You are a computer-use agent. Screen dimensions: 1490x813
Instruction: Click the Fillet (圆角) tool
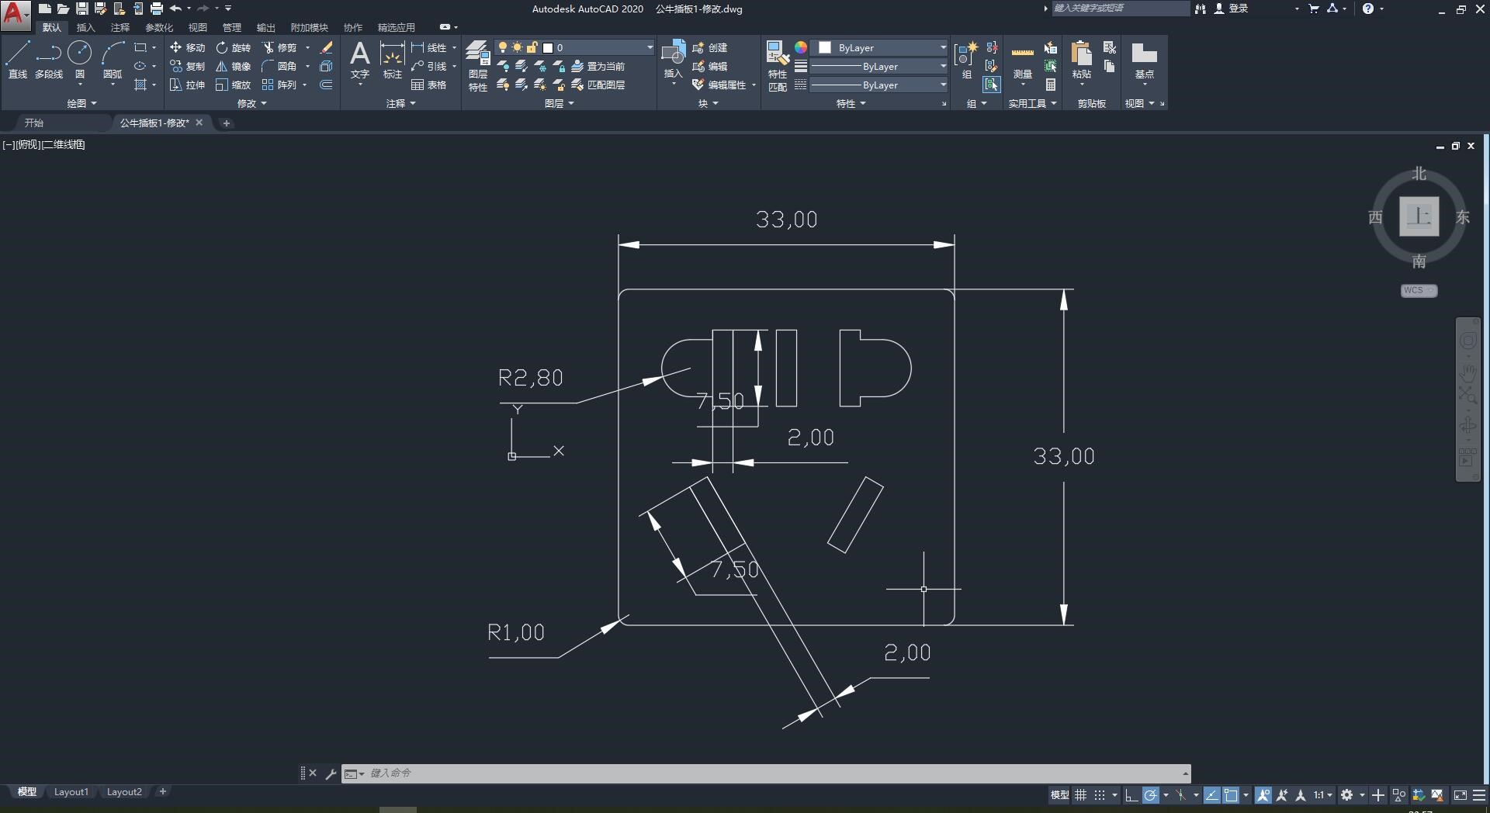coord(279,66)
